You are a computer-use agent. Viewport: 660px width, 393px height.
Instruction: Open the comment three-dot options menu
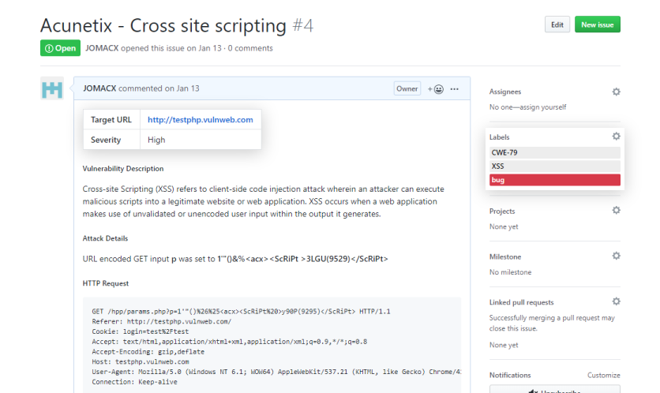455,89
